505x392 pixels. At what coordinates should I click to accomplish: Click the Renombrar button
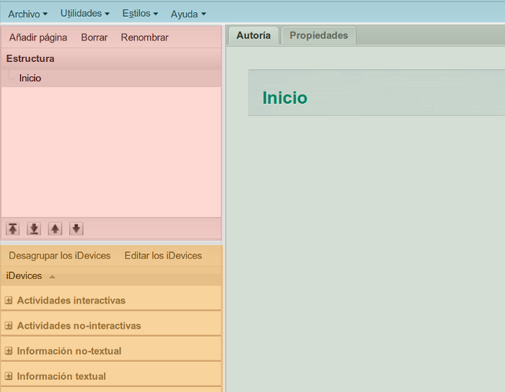tap(144, 37)
